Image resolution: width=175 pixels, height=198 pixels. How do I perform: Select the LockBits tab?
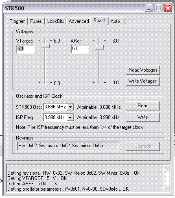tap(55, 21)
